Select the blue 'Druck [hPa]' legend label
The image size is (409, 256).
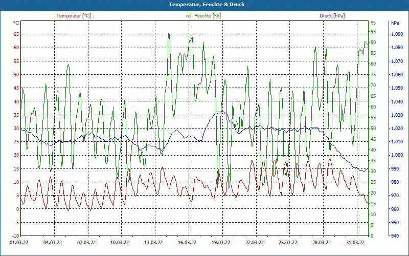point(332,16)
